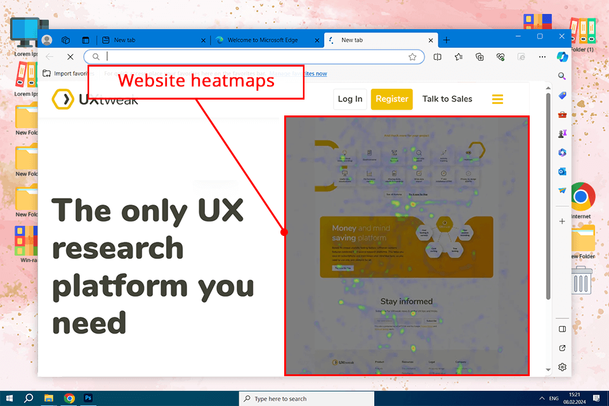The image size is (609, 406).
Task: Open the ENG language indicator
Action: point(554,398)
